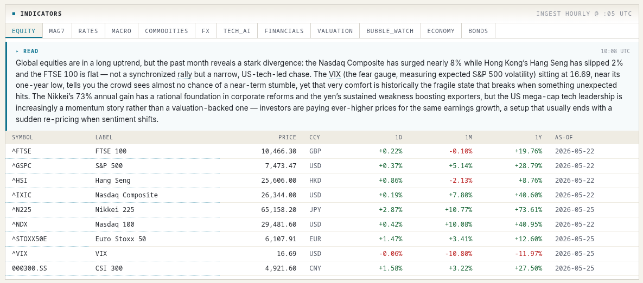This screenshot has width=643, height=283.
Task: Click the price 29,481.60
Action: [x=279, y=224]
